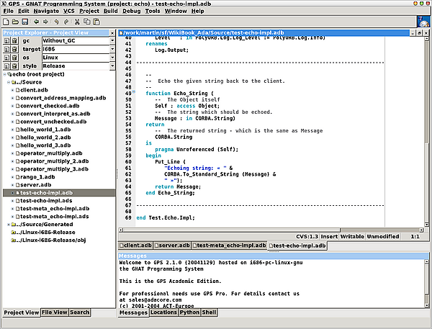Click the editor vertical scrollbar
432x329 pixels.
pos(426,132)
